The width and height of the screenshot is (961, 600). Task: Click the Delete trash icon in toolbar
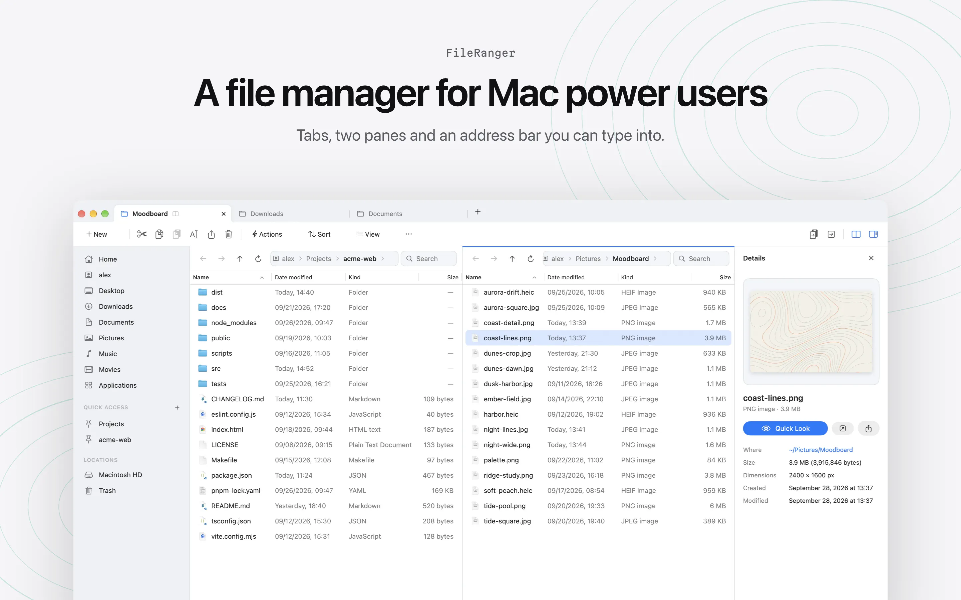(229, 234)
